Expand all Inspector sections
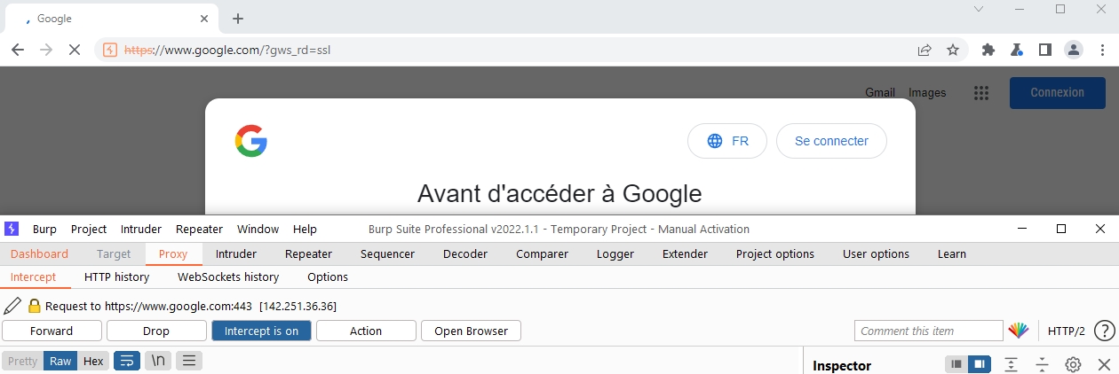This screenshot has width=1119, height=374. [x=1011, y=364]
